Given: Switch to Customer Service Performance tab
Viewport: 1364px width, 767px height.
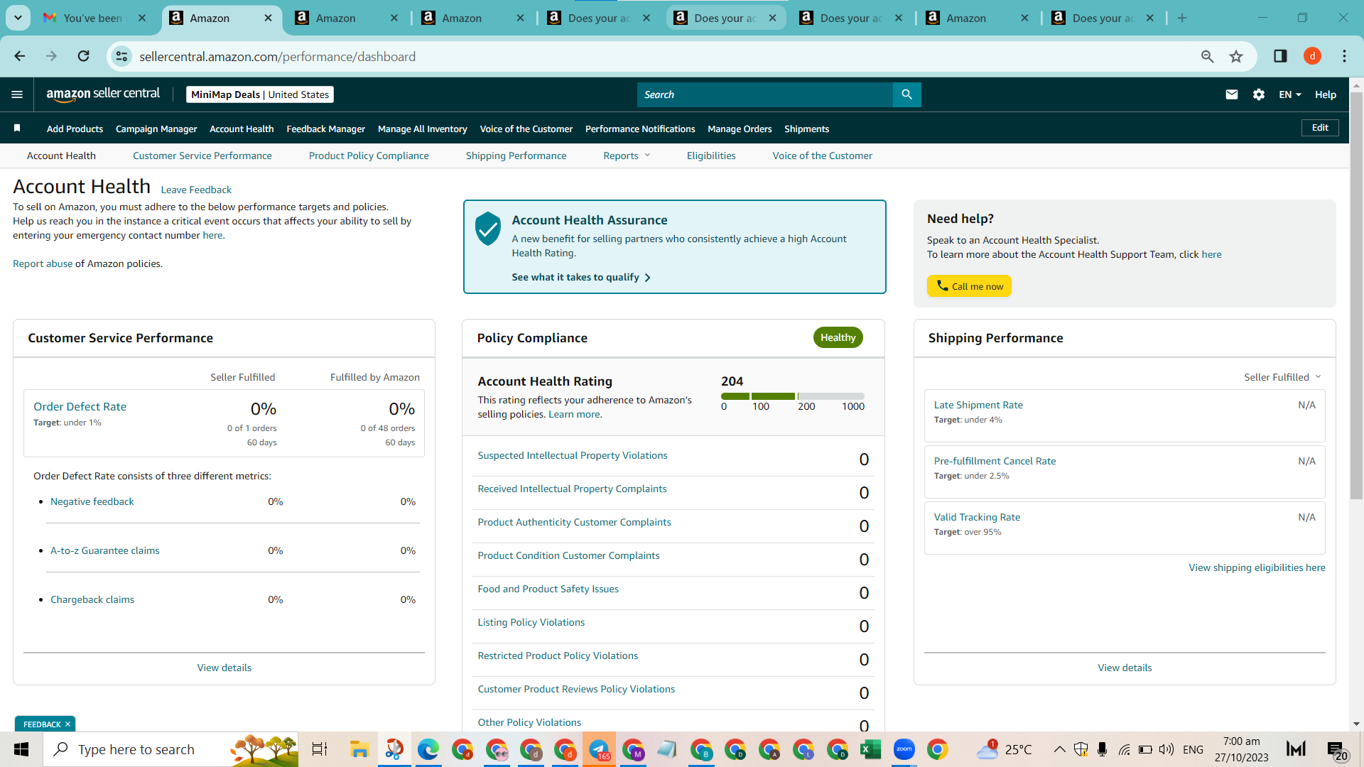Looking at the screenshot, I should click(202, 156).
